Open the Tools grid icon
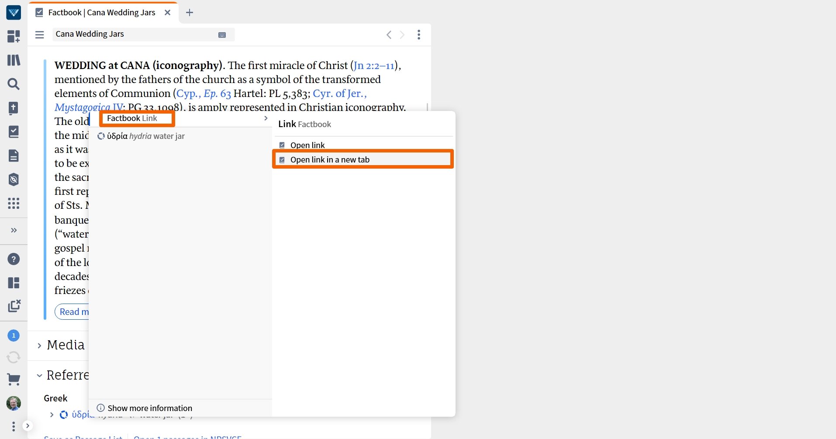This screenshot has height=439, width=836. tap(14, 203)
